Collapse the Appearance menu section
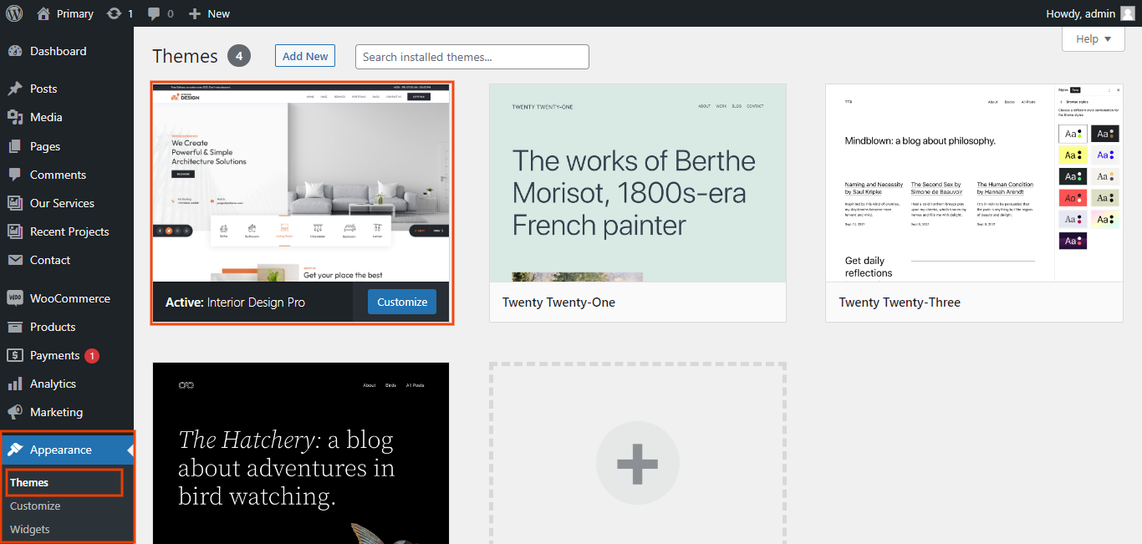Viewport: 1142px width, 544px height. 61,450
